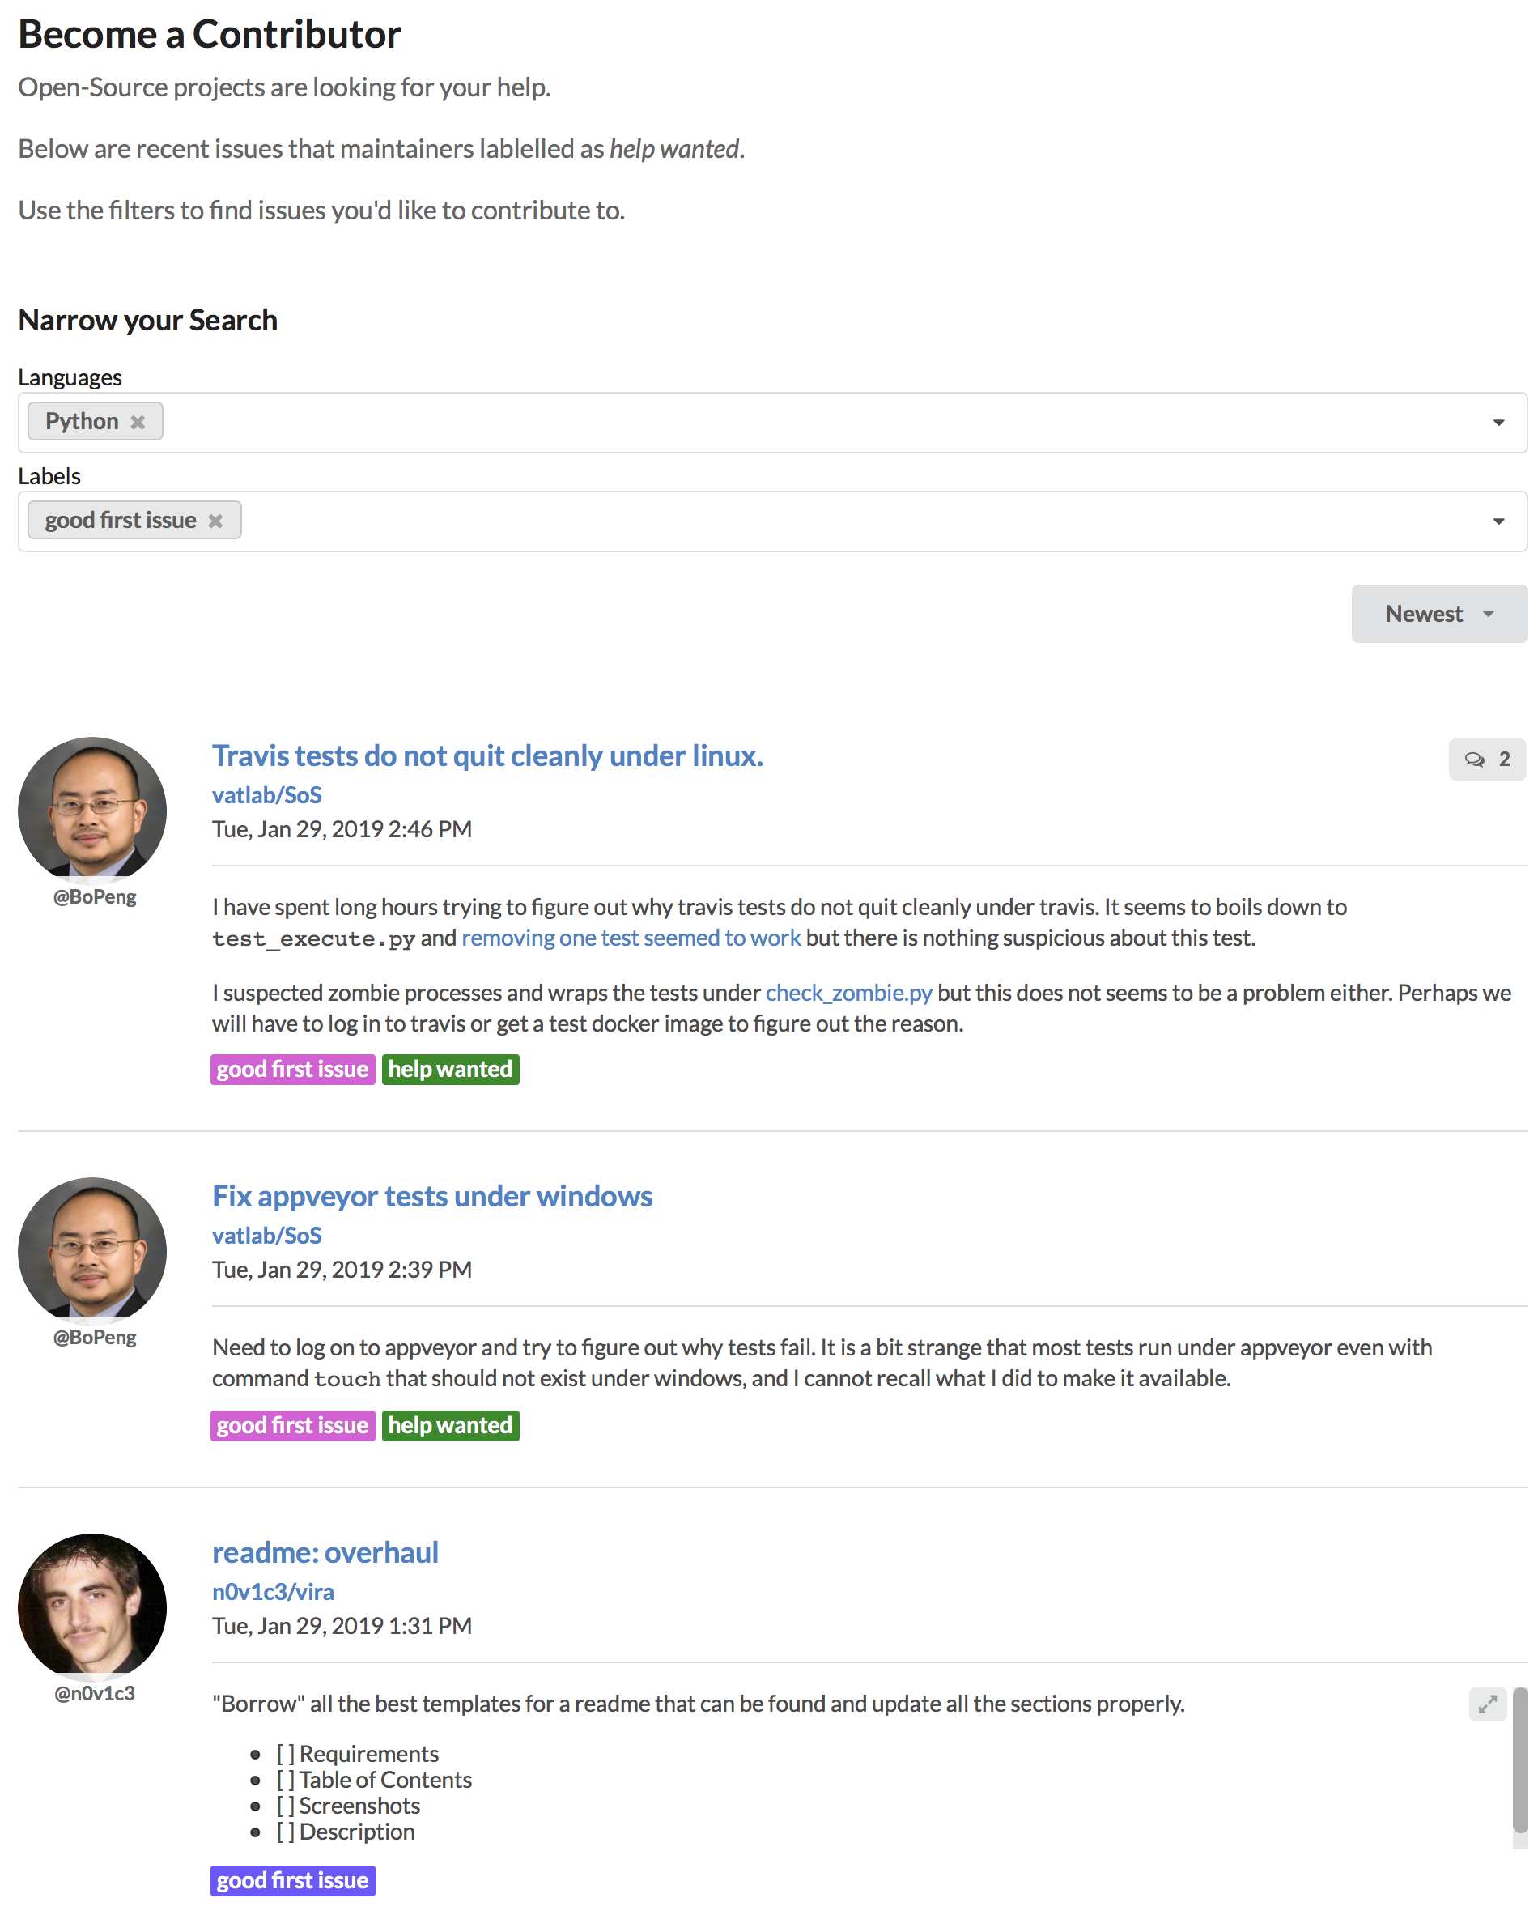
Task: Open the check_zombie.py link
Action: click(848, 992)
